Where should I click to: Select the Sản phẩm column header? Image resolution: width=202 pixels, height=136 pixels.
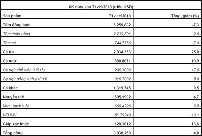11,15
